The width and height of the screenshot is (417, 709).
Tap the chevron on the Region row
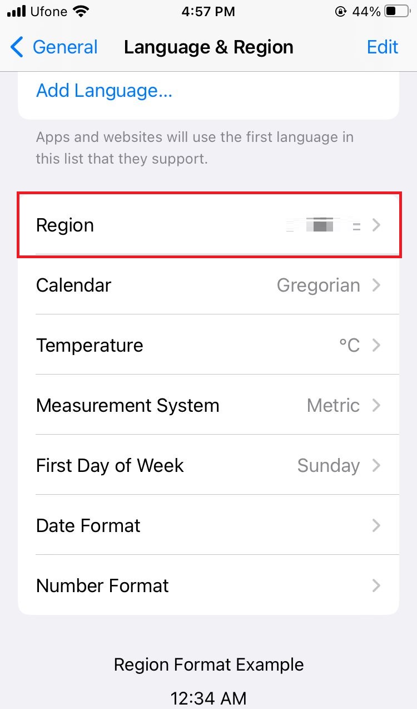pos(376,225)
